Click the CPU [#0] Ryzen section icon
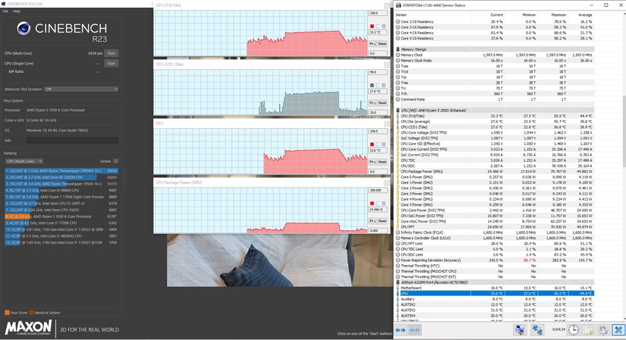Image resolution: width=626 pixels, height=340 pixels. [398, 110]
